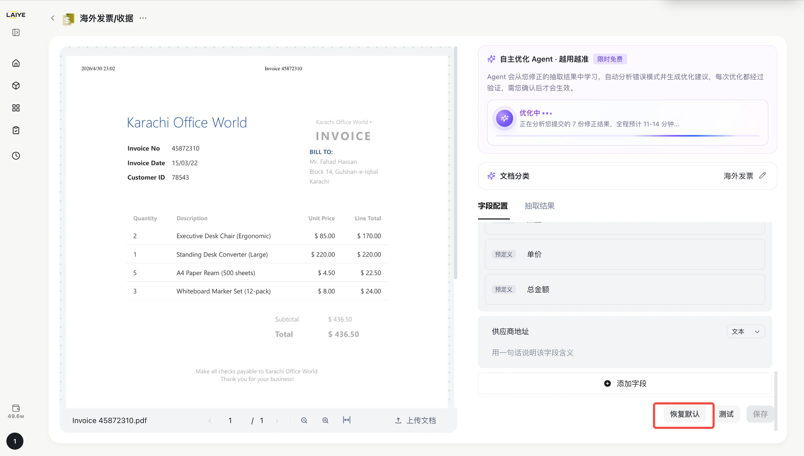The width and height of the screenshot is (804, 456).
Task: Click the 文档分类 sparkle icon
Action: tap(491, 176)
